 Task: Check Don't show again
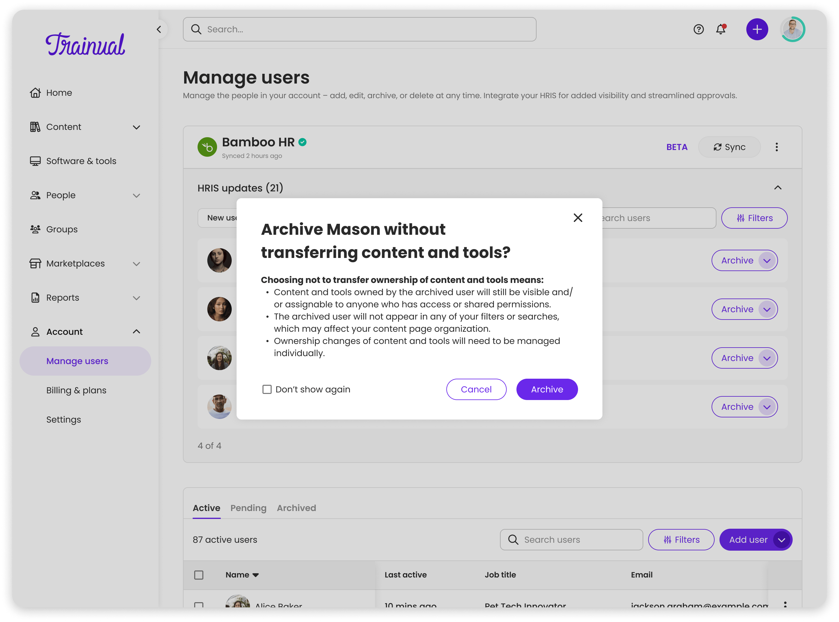(x=266, y=389)
